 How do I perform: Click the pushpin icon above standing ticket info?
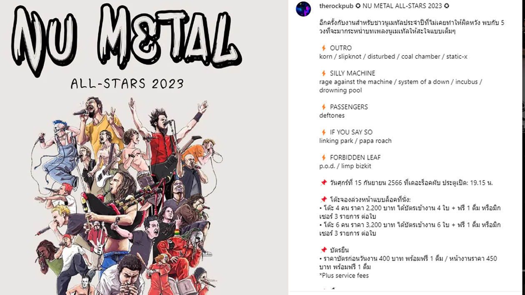coord(323,250)
